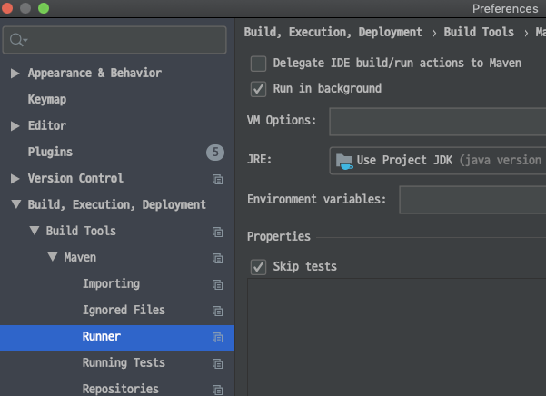This screenshot has width=546, height=396.
Task: Click project-level icon beside Running Tests
Action: 218,363
